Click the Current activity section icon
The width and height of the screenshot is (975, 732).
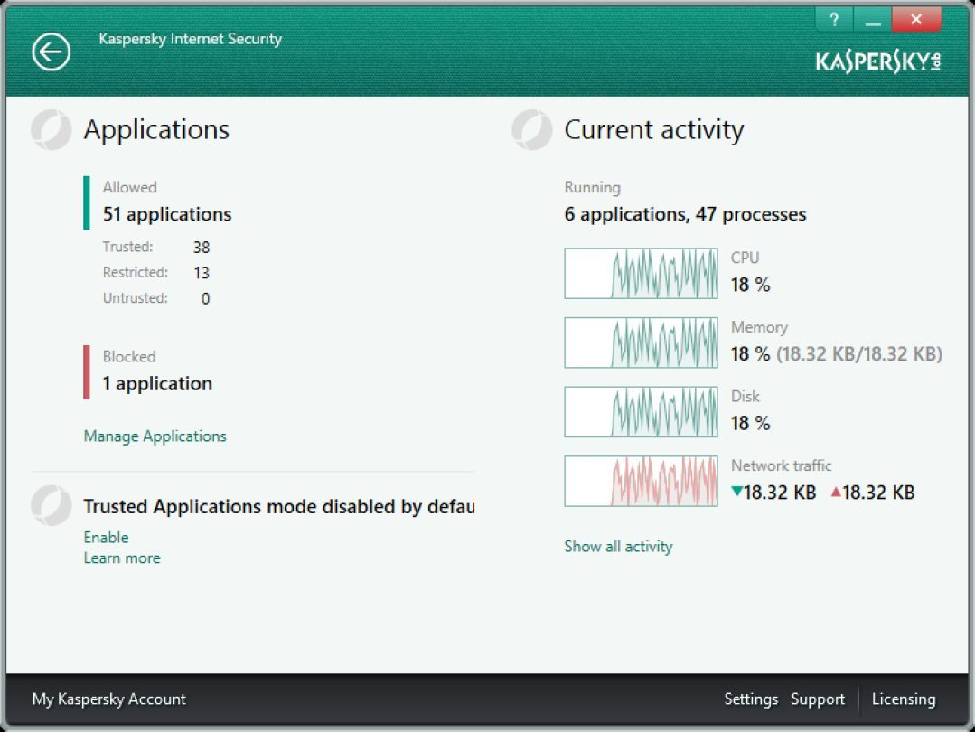[531, 130]
